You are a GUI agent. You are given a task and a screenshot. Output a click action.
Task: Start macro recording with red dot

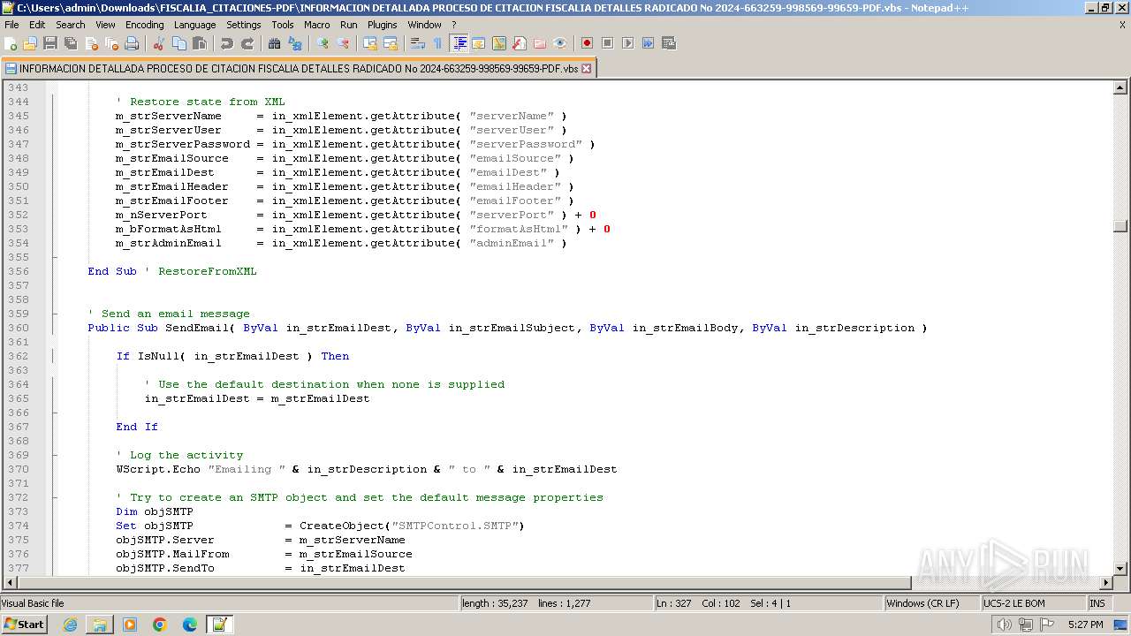pos(587,43)
